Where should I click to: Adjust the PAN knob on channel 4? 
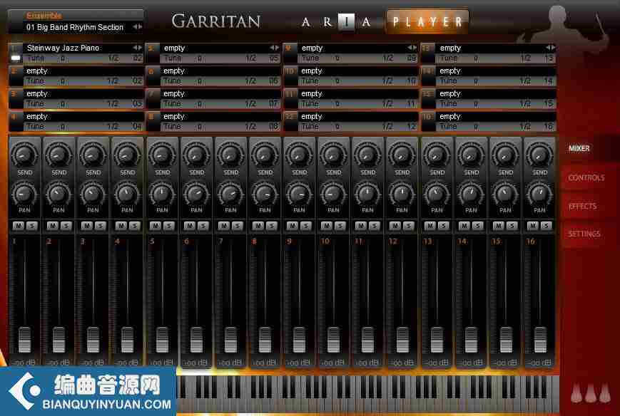click(127, 193)
